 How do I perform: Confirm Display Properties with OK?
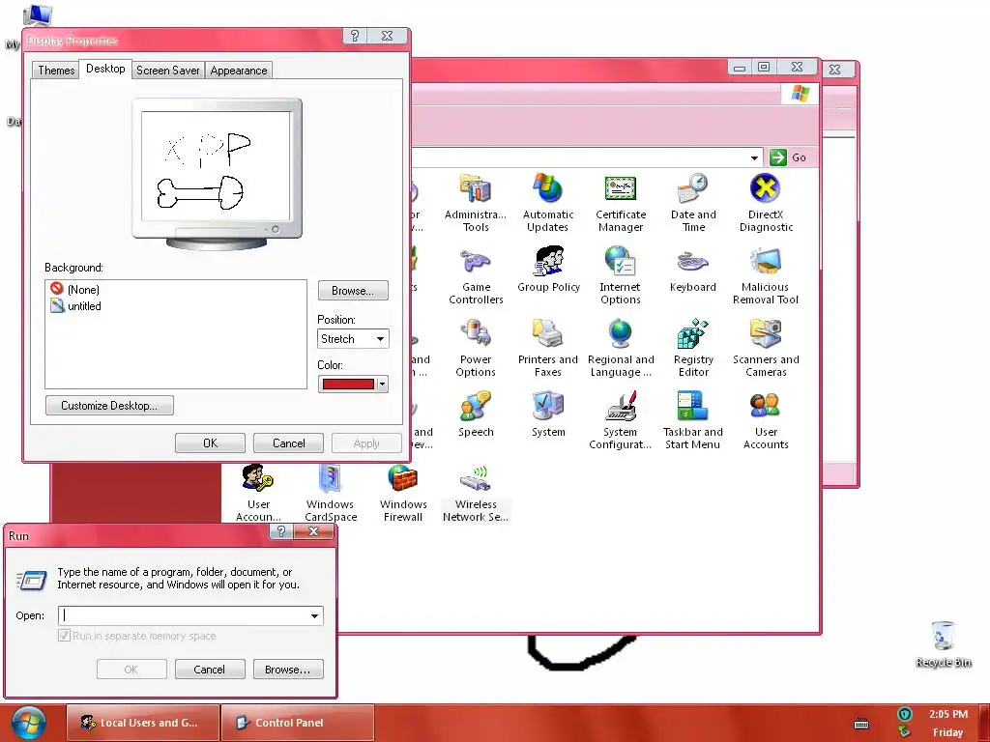pyautogui.click(x=210, y=442)
